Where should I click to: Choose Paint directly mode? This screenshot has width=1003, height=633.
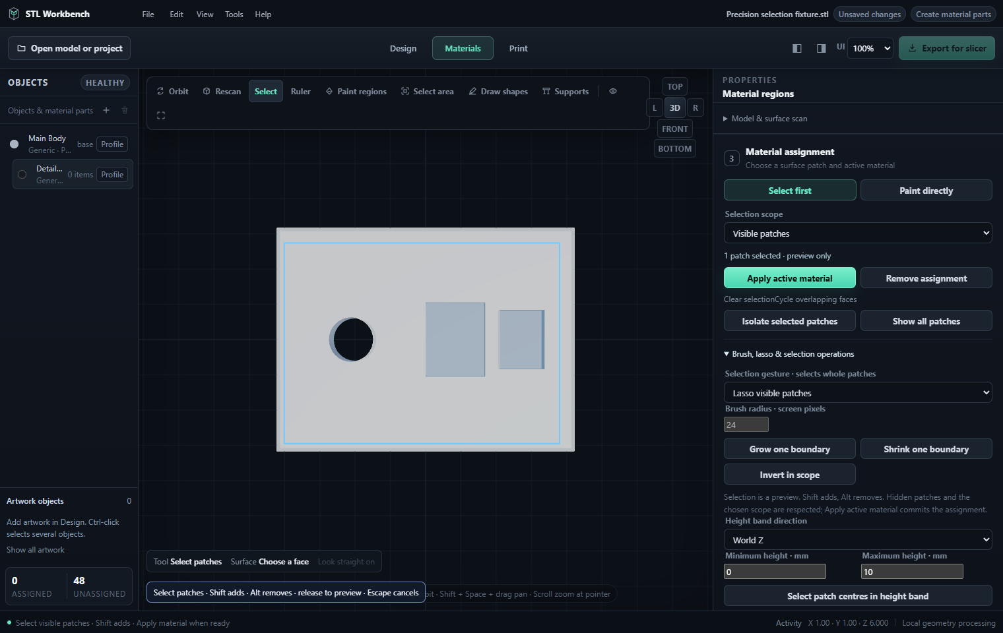(926, 191)
